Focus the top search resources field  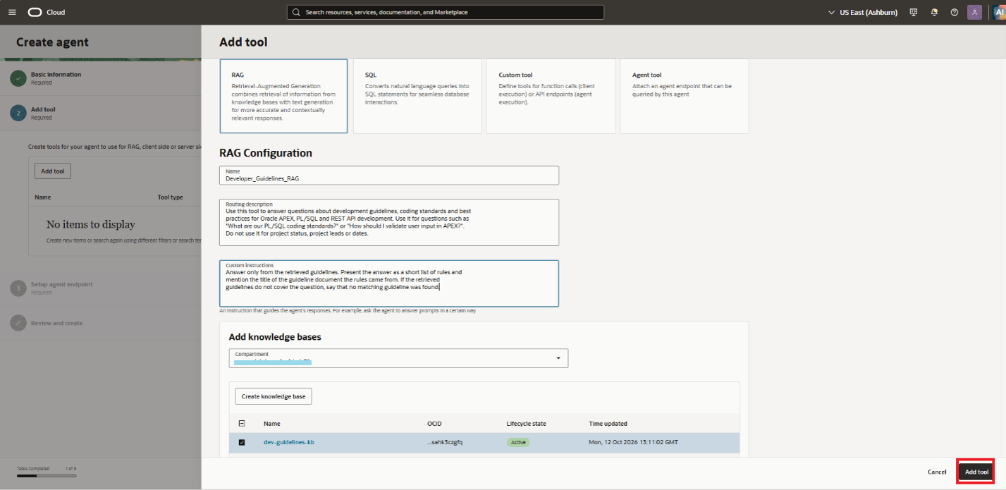point(446,12)
